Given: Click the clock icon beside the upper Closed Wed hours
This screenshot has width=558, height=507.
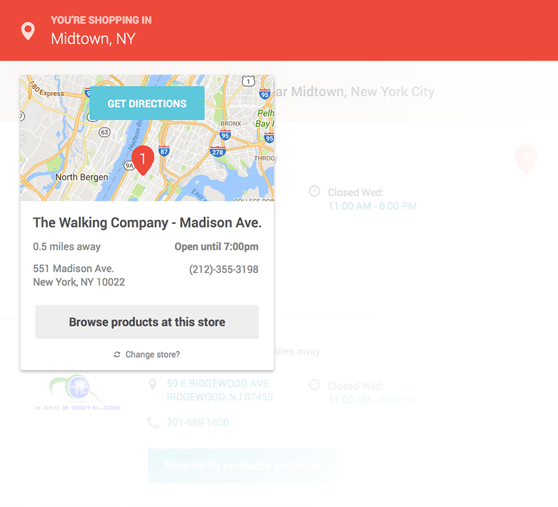Looking at the screenshot, I should point(314,191).
